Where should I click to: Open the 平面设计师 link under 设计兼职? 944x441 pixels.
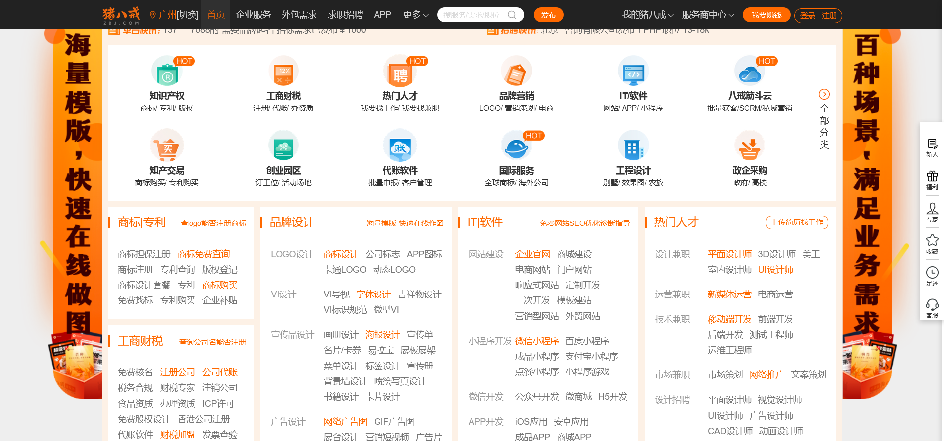pyautogui.click(x=729, y=254)
